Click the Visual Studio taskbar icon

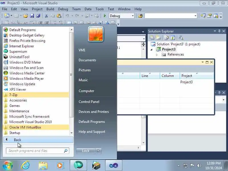click(113, 165)
